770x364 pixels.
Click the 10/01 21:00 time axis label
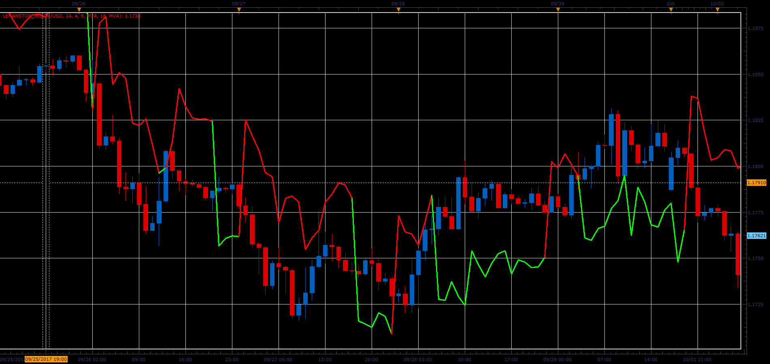point(697,360)
